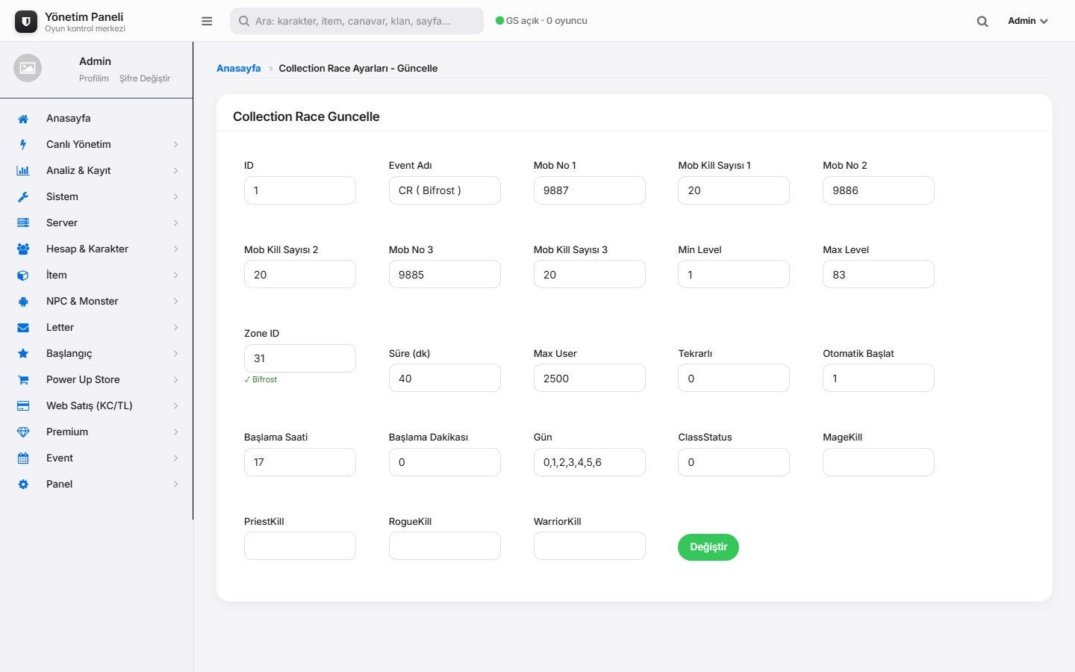Click the empty MageKill field

point(879,462)
